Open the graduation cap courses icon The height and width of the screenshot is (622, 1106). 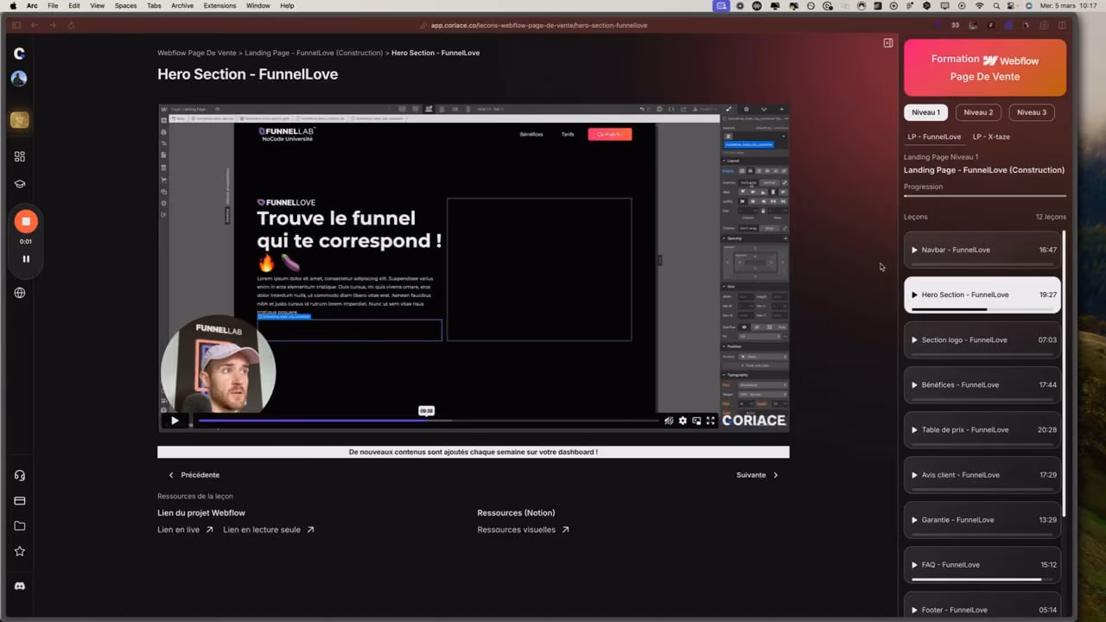coord(19,184)
